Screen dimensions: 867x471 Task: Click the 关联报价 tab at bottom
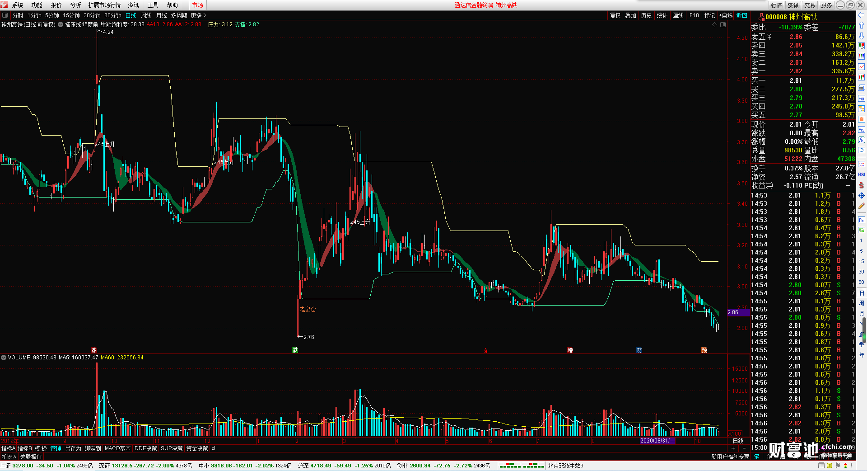31,457
